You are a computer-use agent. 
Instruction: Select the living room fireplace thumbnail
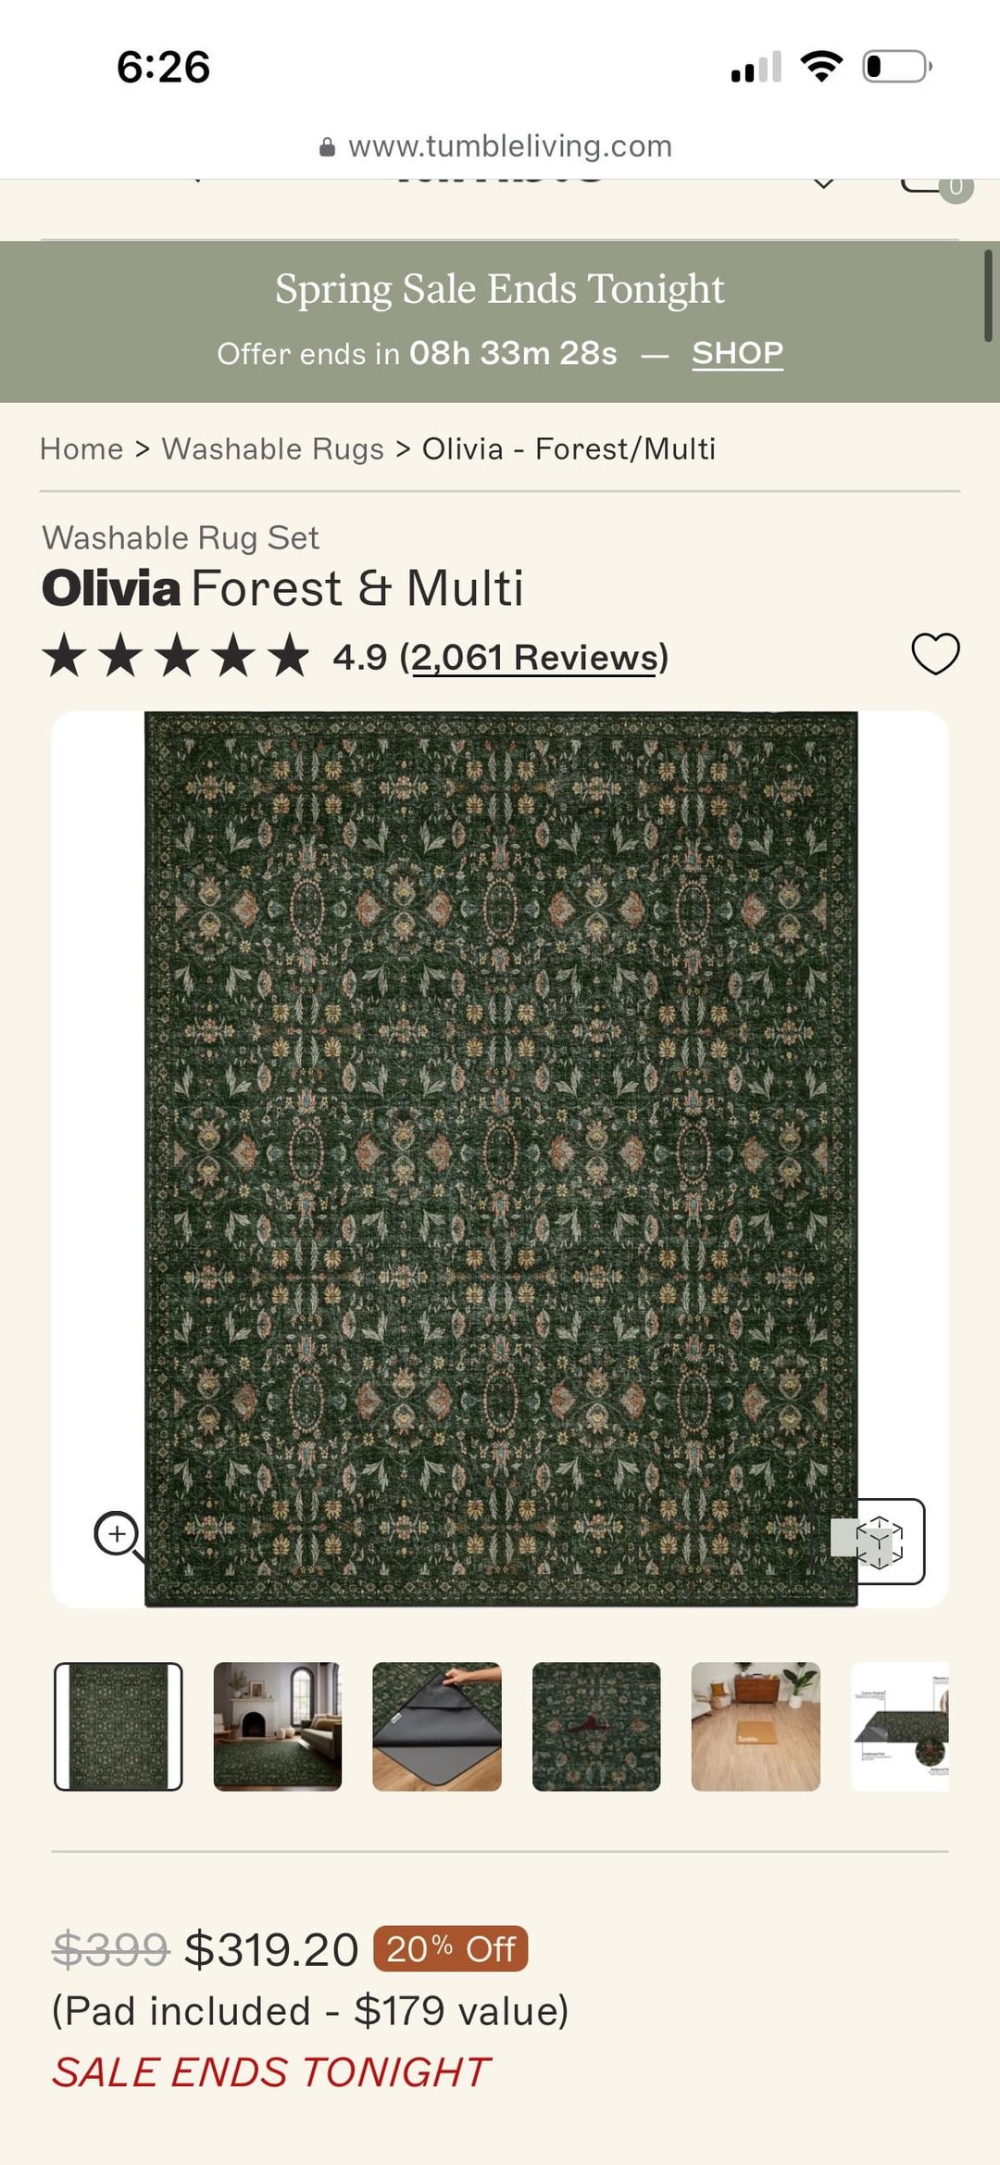pos(278,1726)
